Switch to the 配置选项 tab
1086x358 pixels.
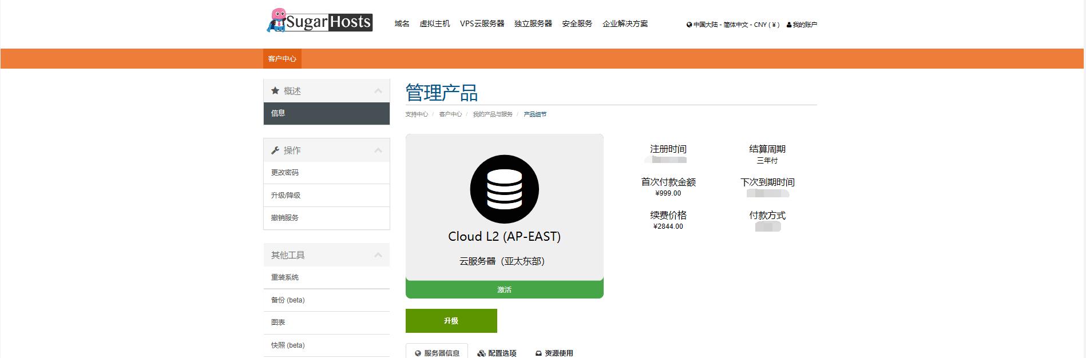[x=497, y=353]
